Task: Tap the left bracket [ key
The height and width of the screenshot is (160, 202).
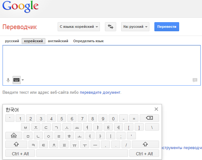Action: pyautogui.click(x=129, y=127)
